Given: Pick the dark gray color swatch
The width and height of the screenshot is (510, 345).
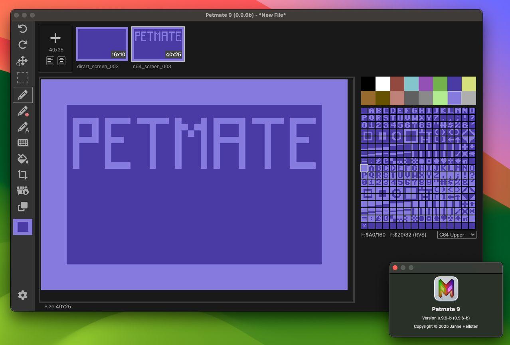Looking at the screenshot, I should [x=411, y=98].
